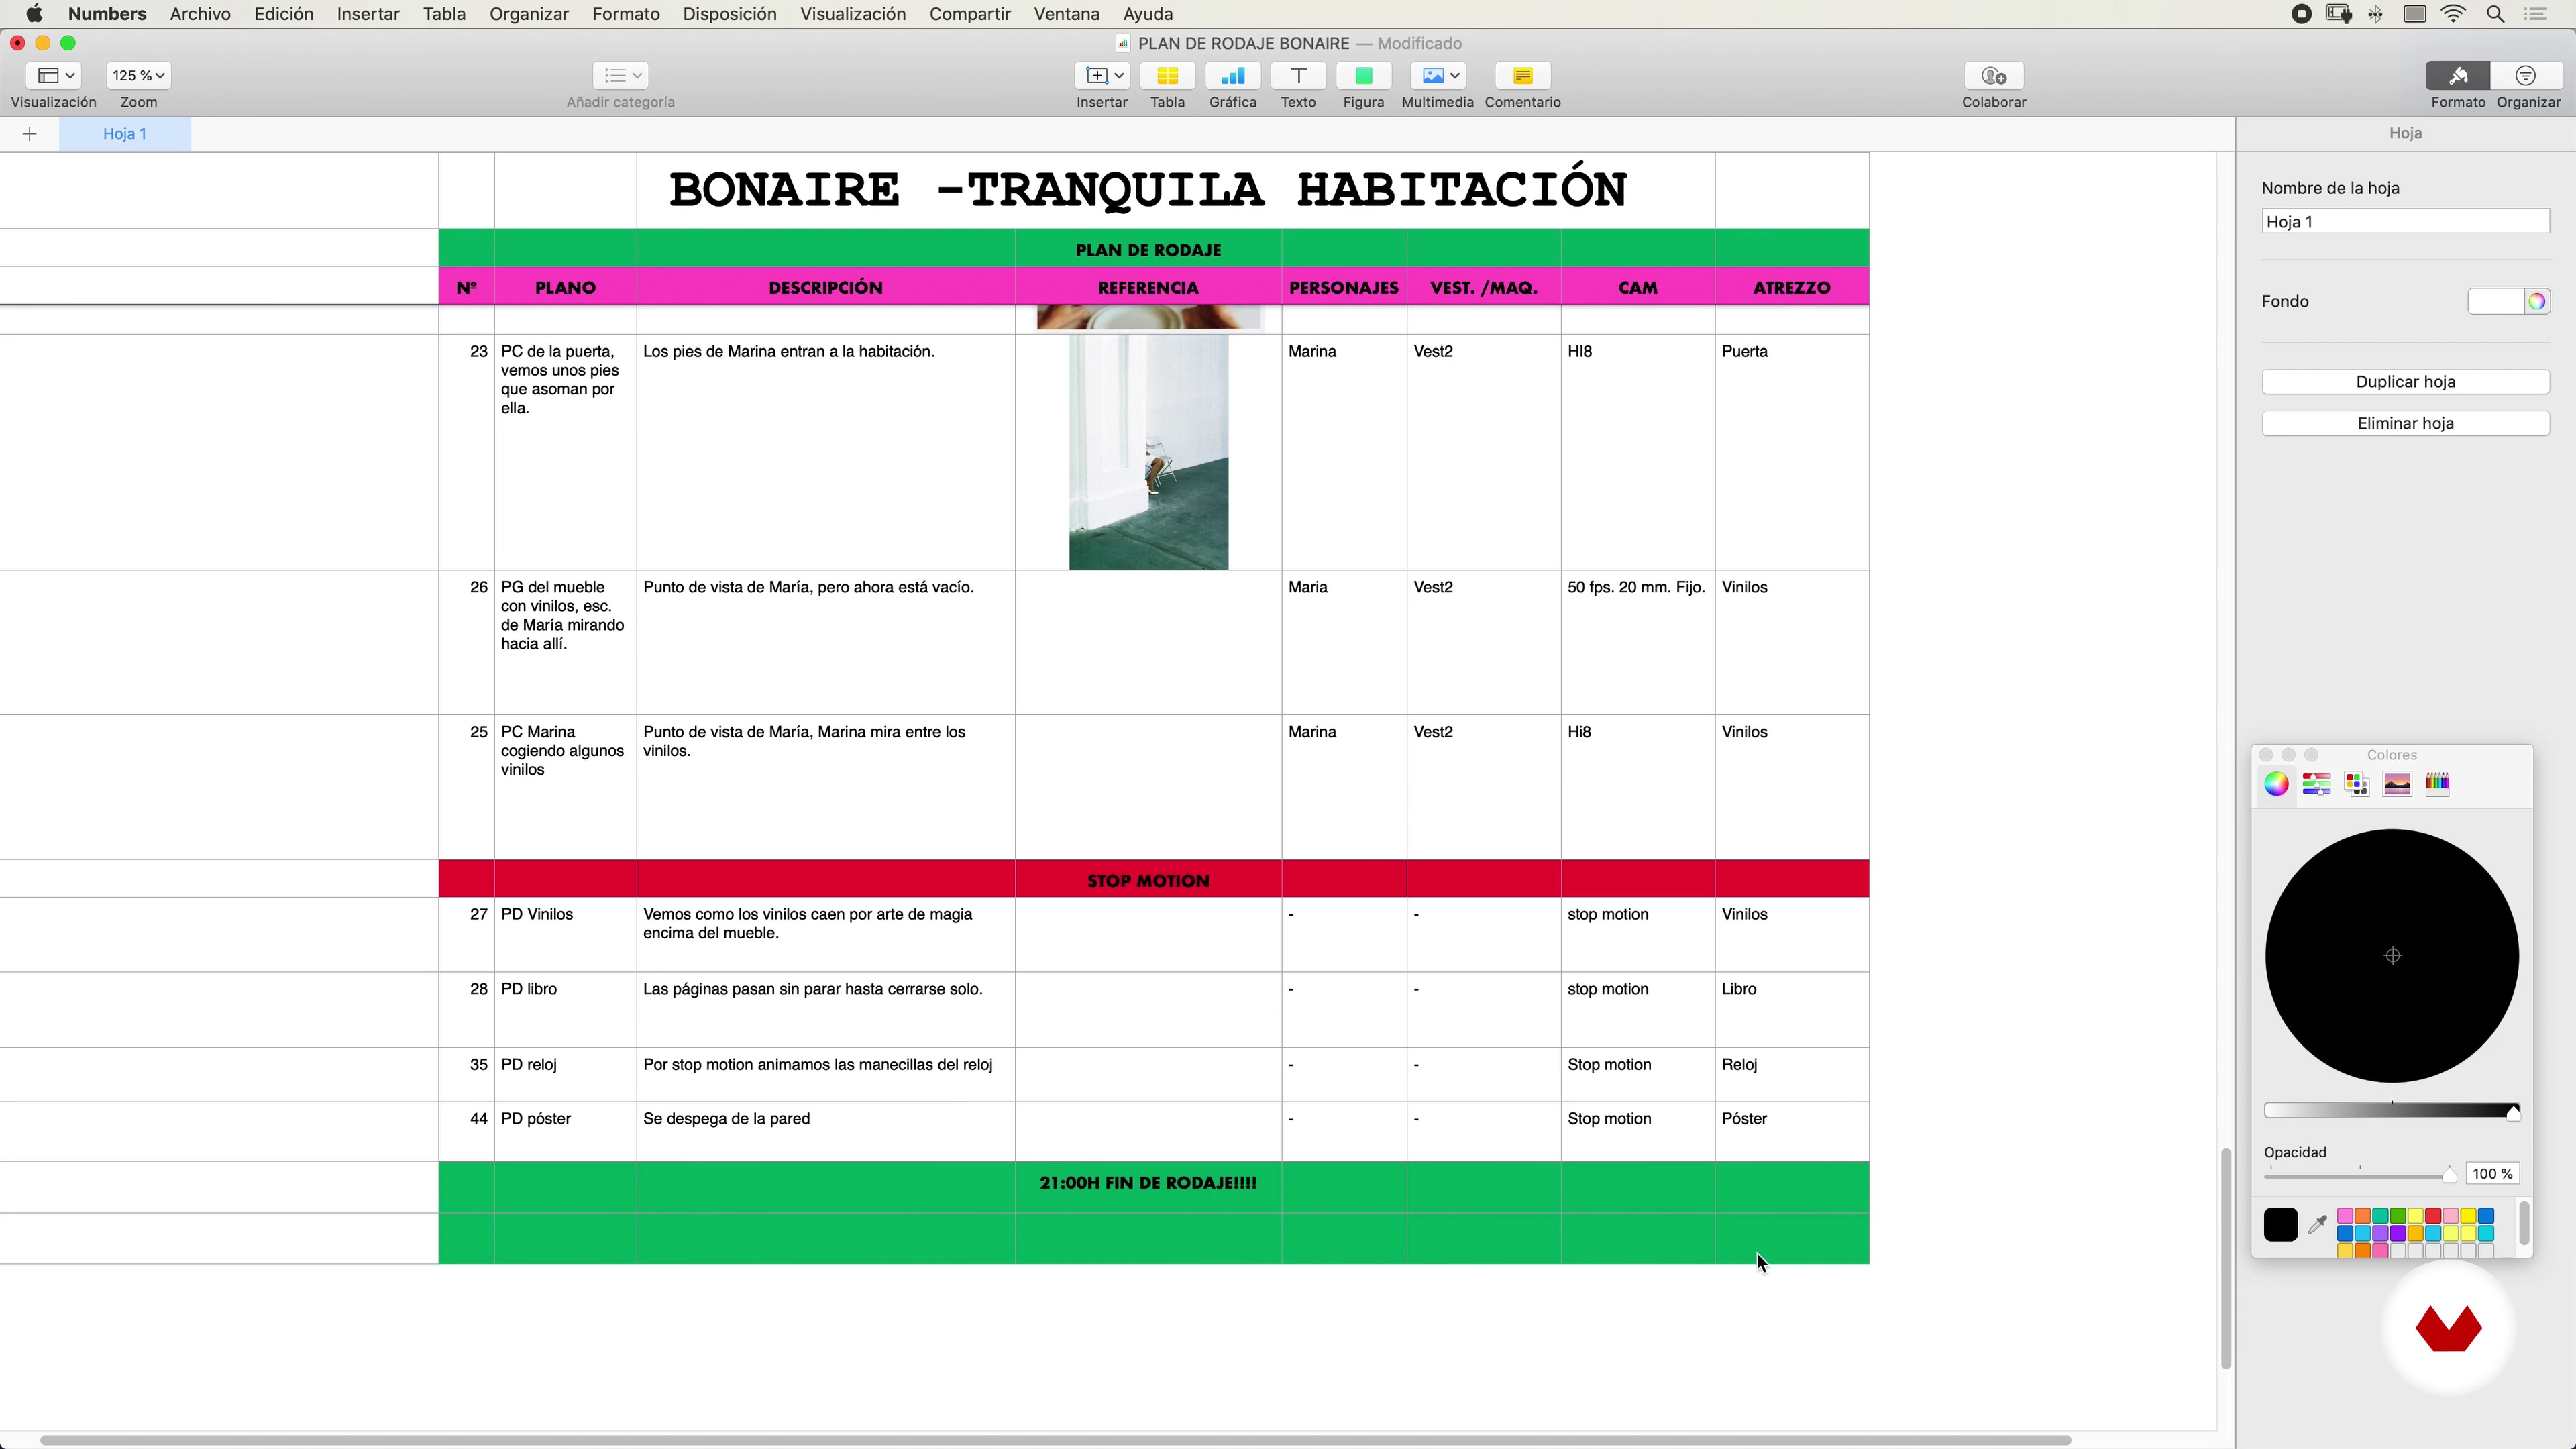
Task: Insert a shape with Figura tool
Action: (x=1363, y=76)
